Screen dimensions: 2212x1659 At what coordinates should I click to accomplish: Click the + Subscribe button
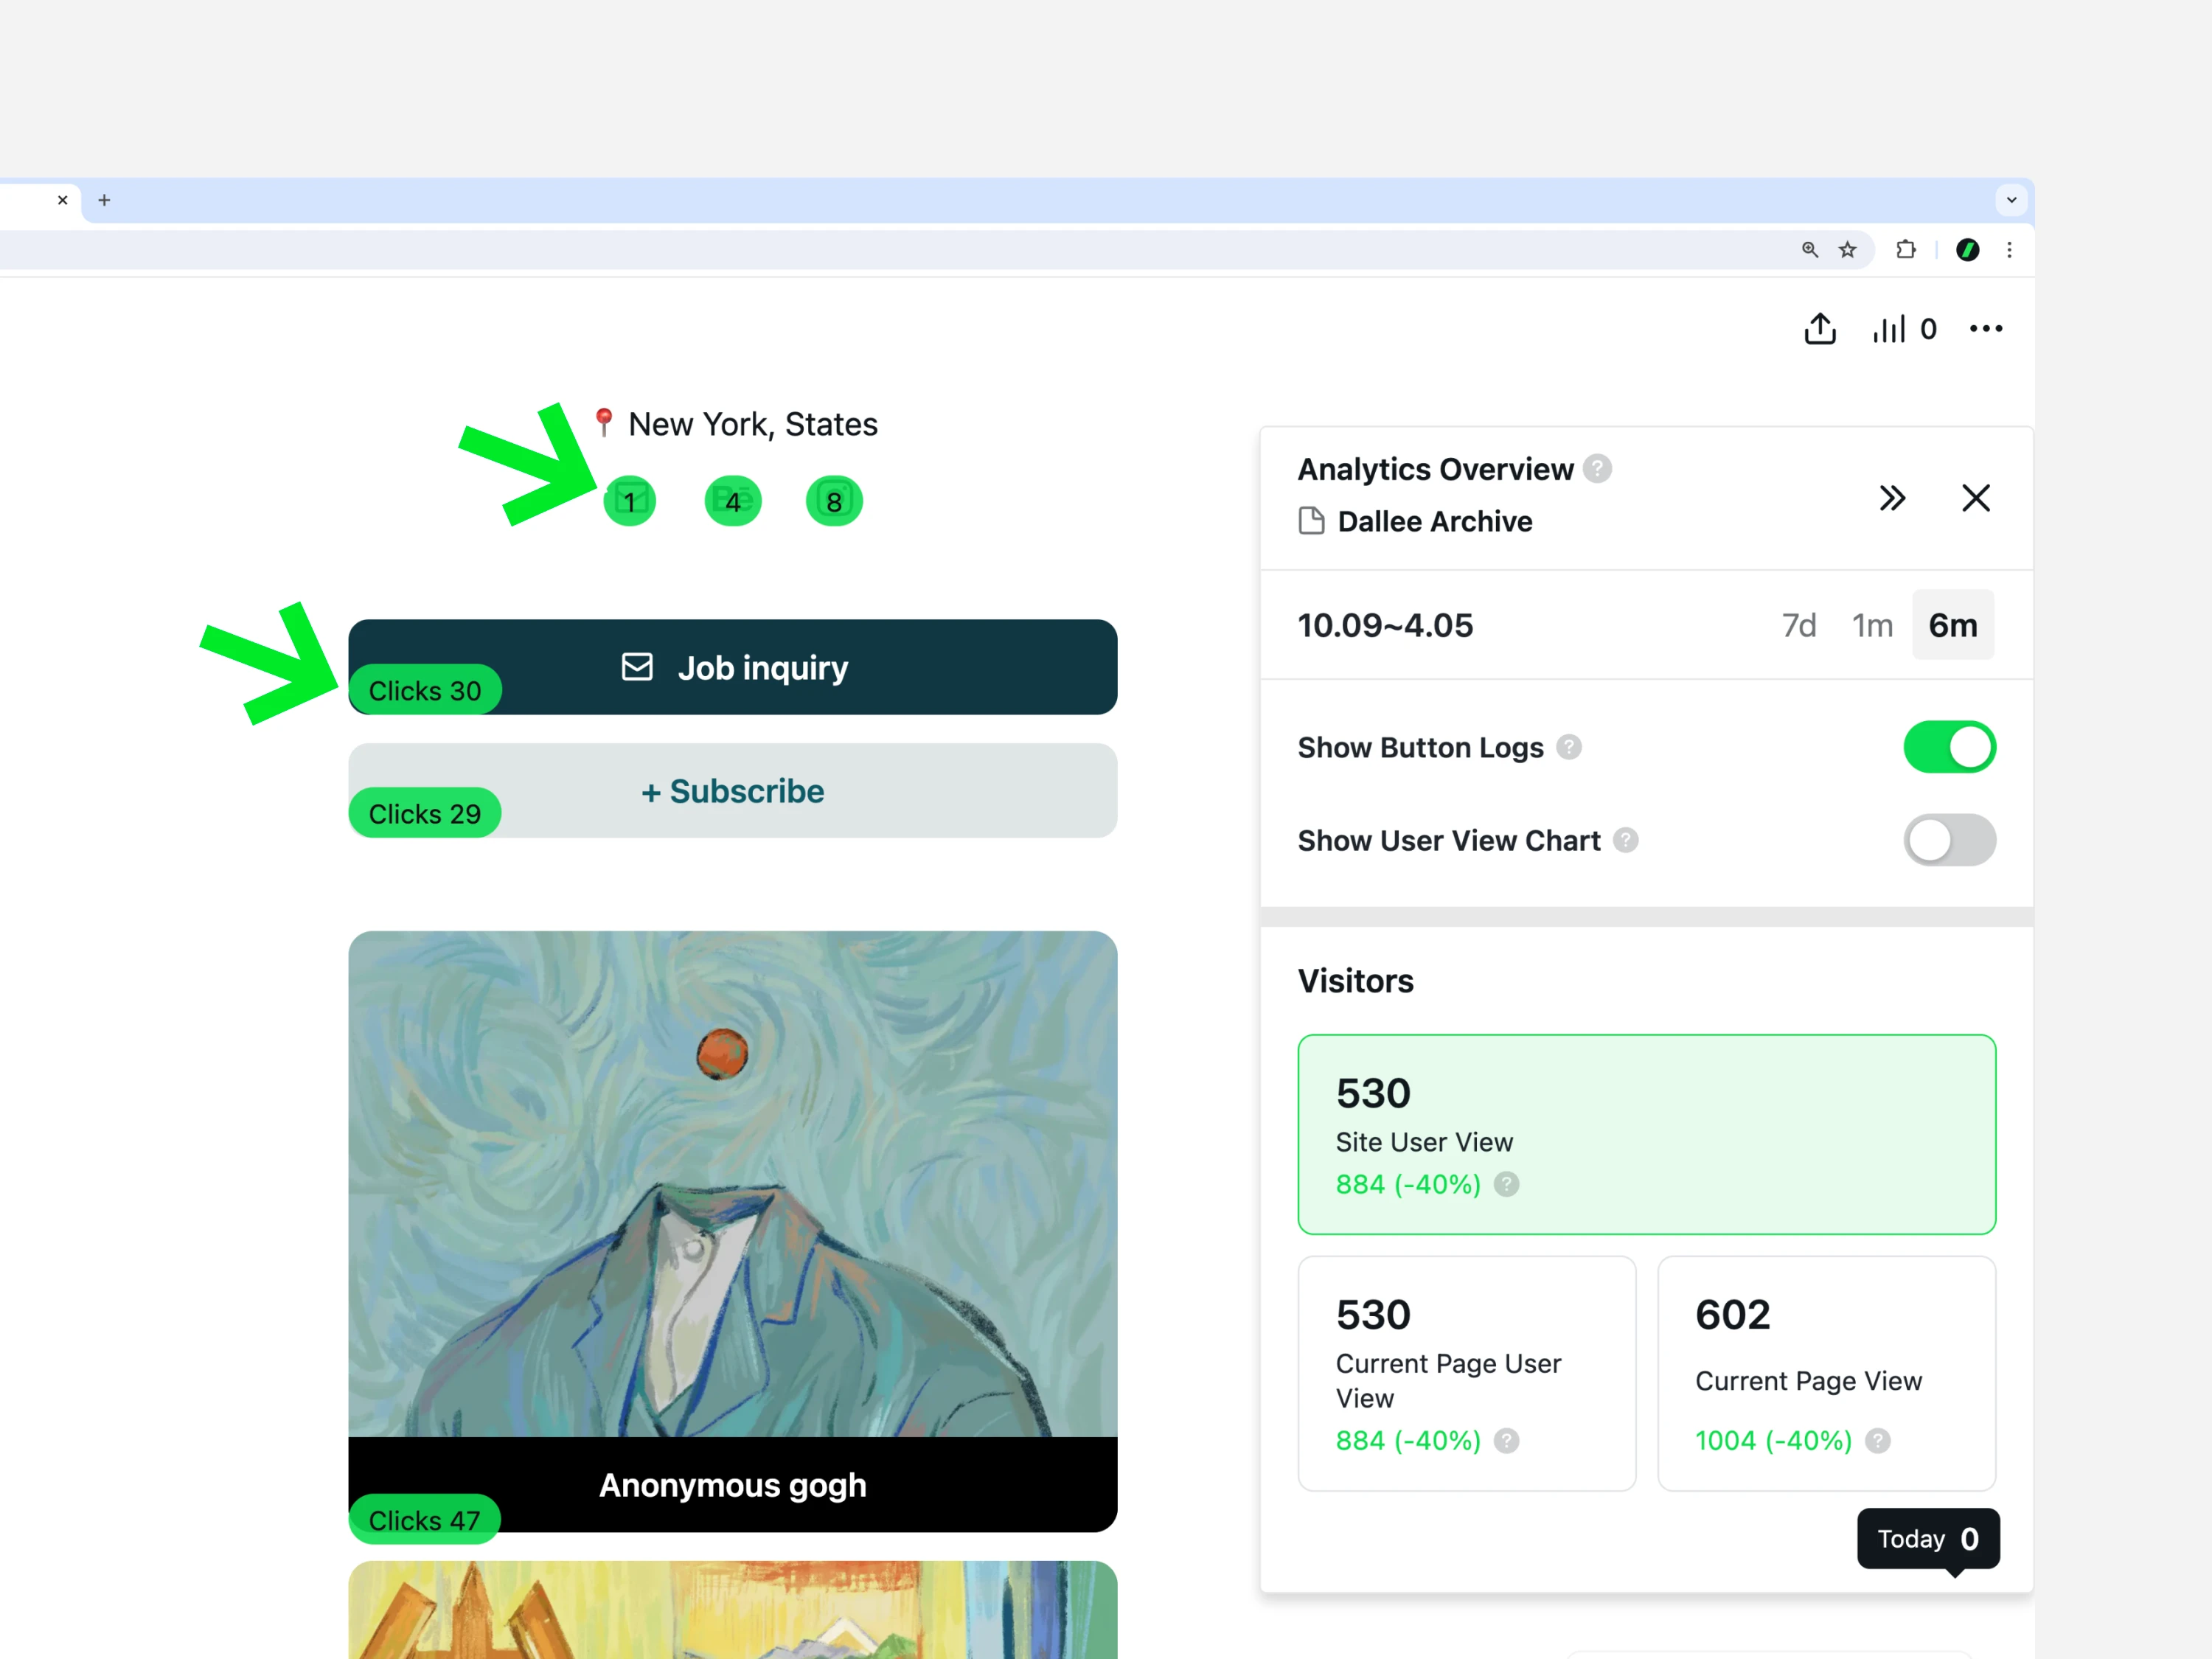click(732, 790)
